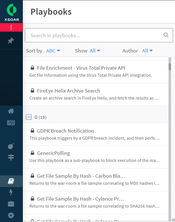Screen dimensions: 175x222
Task: Click the pin icon in sidebar
Action: (x=11, y=41)
